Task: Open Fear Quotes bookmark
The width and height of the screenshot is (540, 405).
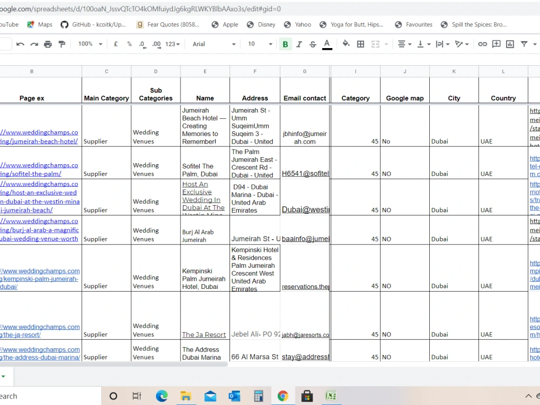Action: coord(168,24)
